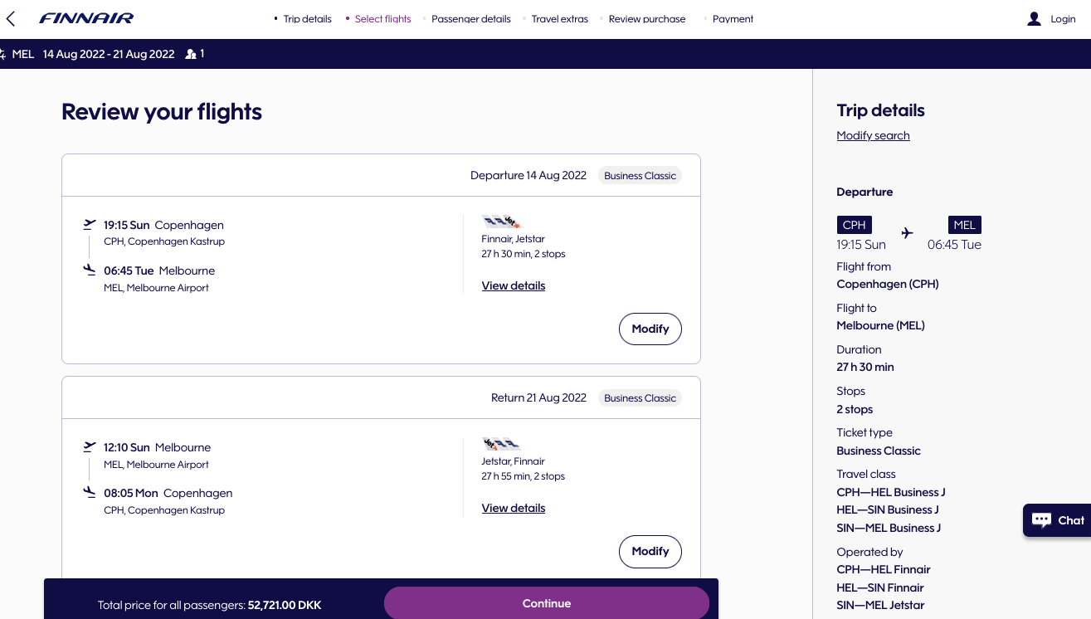Click the passenger count icon

(191, 54)
